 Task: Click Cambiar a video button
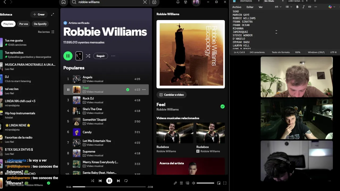point(172,95)
